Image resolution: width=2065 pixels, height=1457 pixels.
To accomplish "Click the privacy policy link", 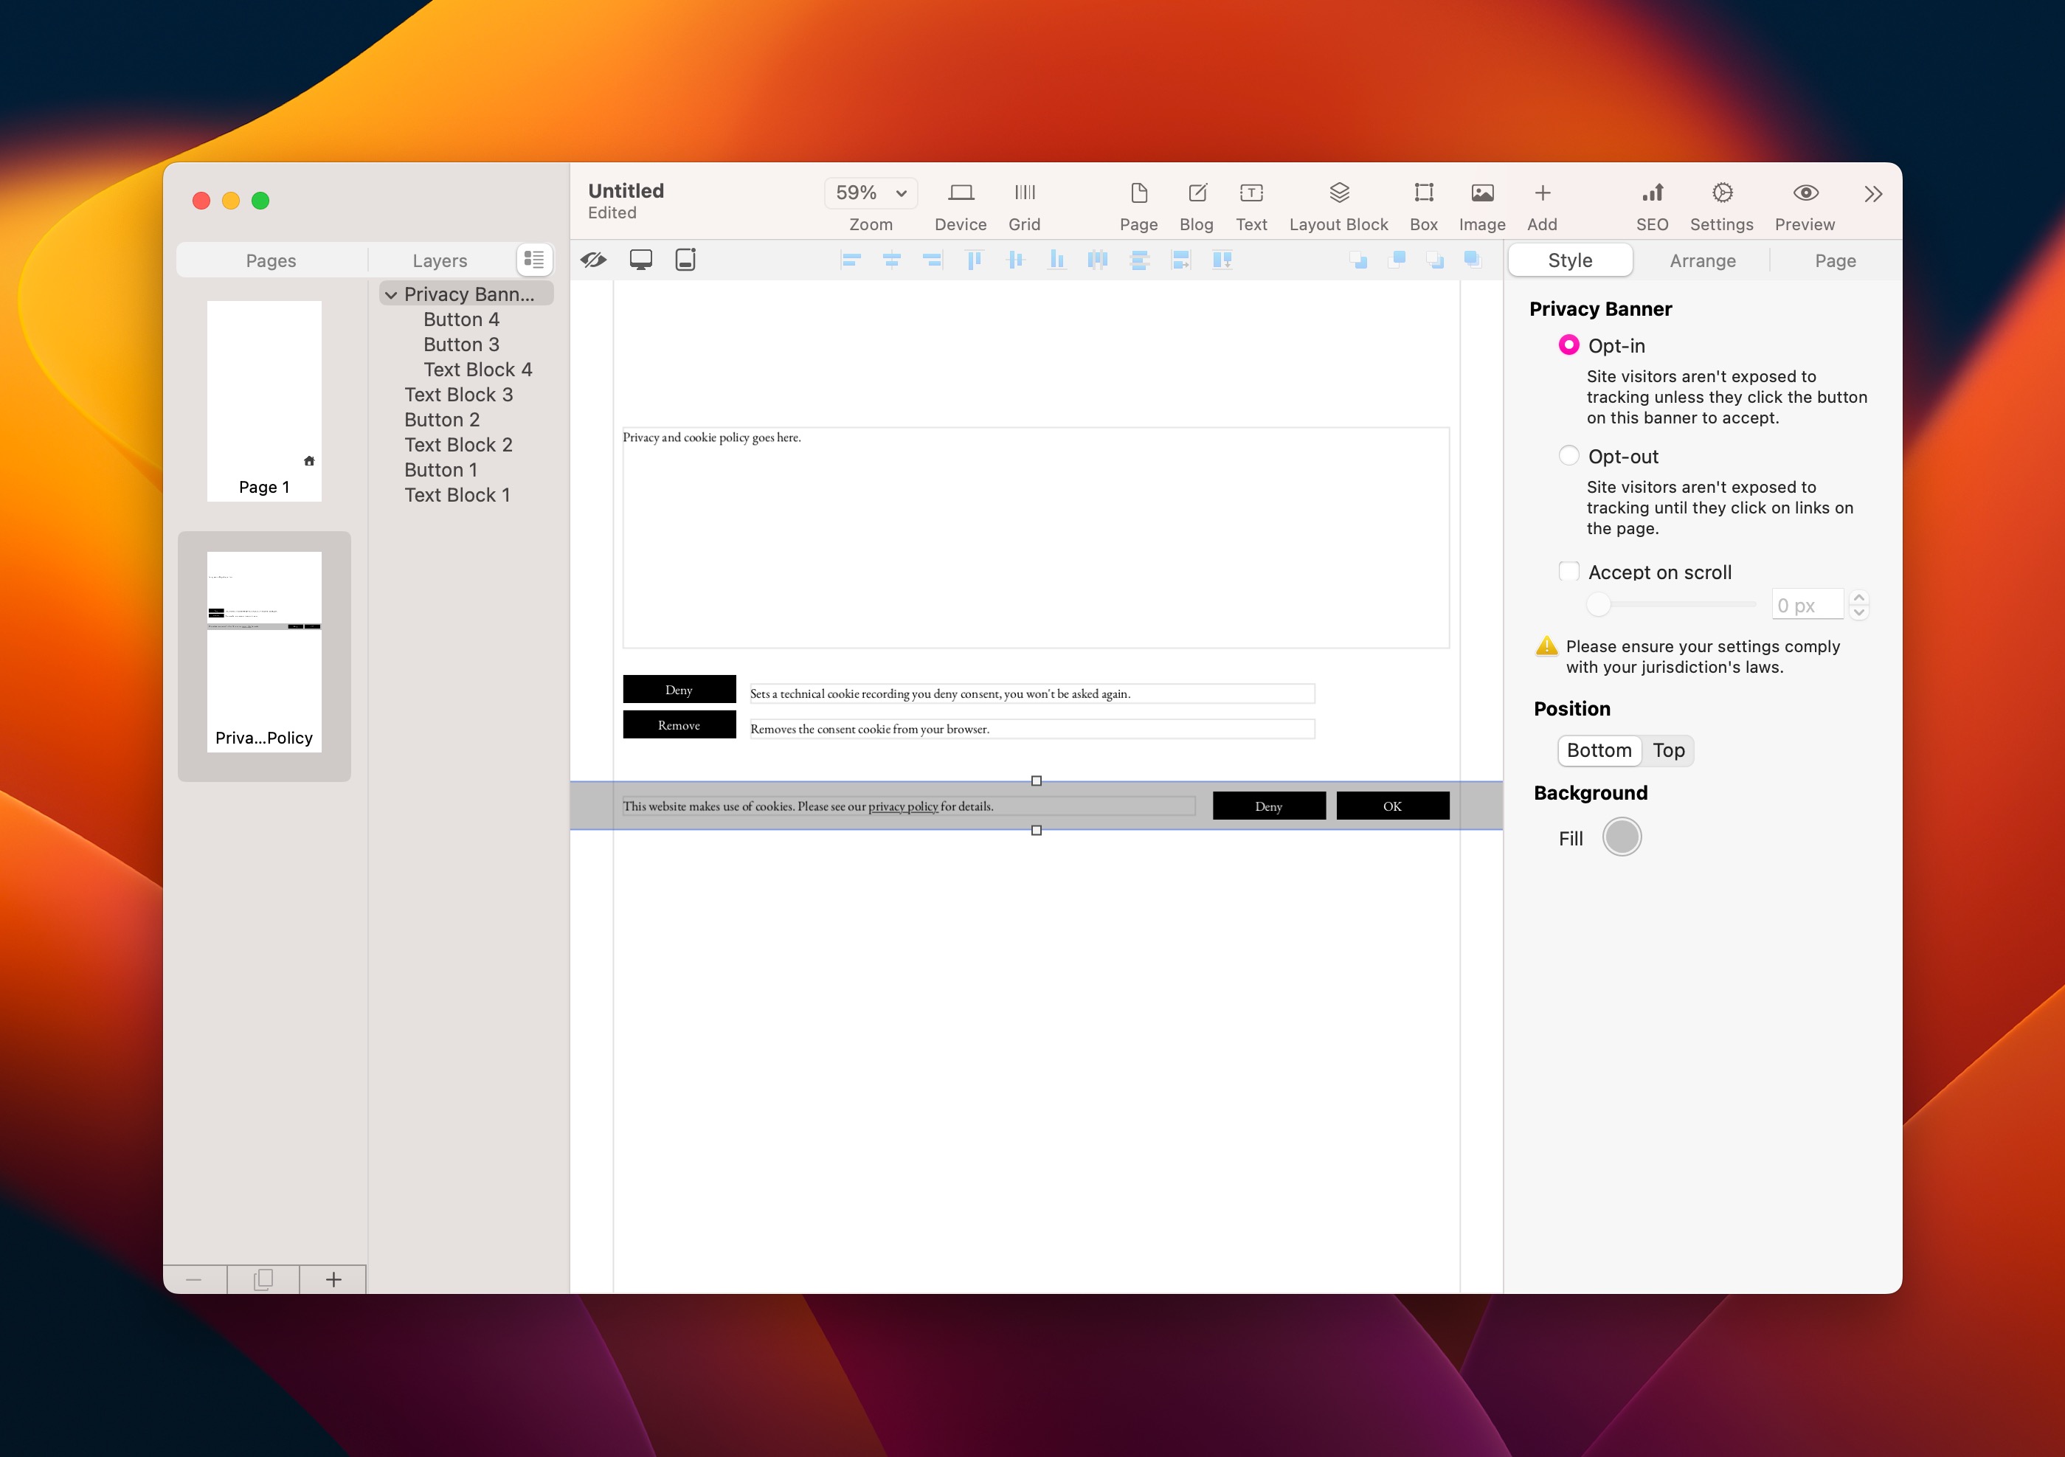I will point(902,807).
